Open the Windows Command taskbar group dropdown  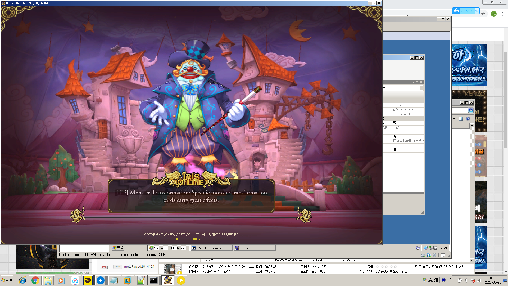click(231, 248)
